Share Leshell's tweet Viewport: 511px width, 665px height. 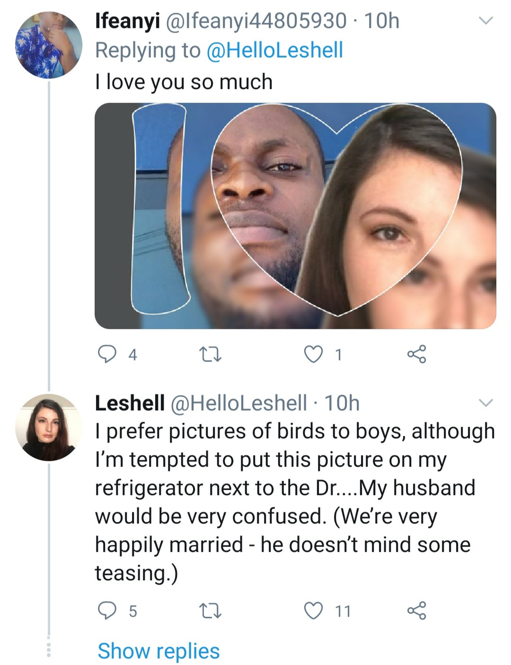pyautogui.click(x=416, y=611)
